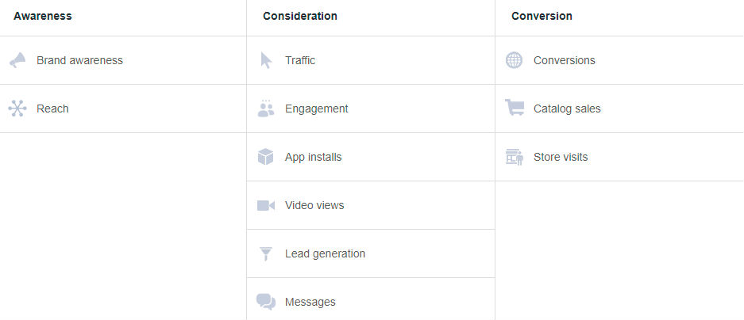744x320 pixels.
Task: Choose the Reach objective
Action: click(x=52, y=109)
